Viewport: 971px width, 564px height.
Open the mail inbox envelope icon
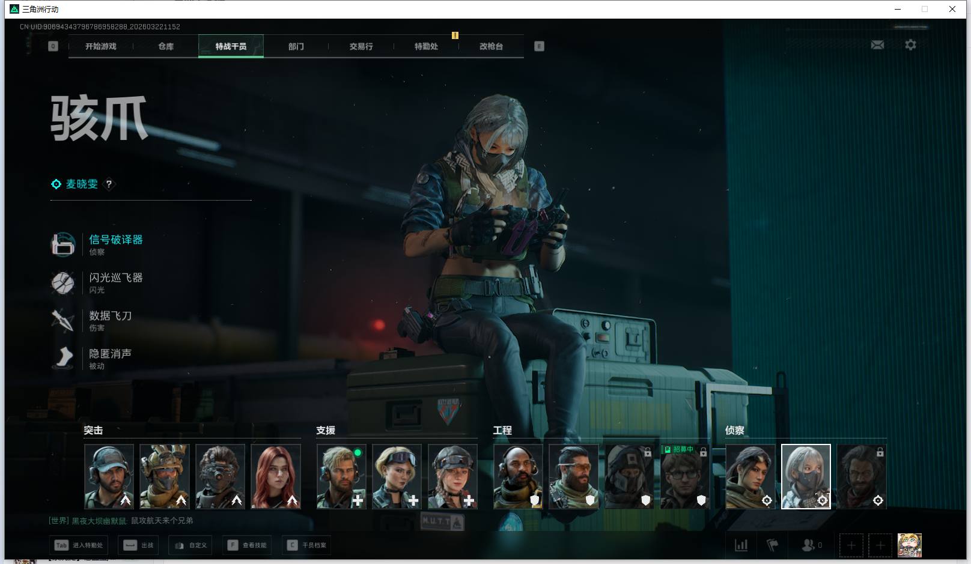coord(877,45)
